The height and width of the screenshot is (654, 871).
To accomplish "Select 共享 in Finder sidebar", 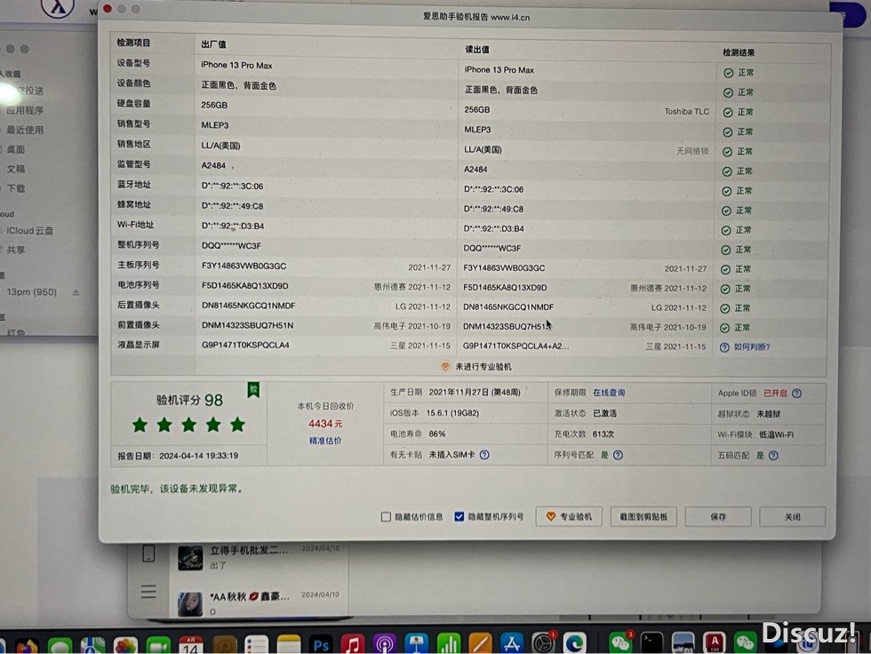I will click(16, 250).
